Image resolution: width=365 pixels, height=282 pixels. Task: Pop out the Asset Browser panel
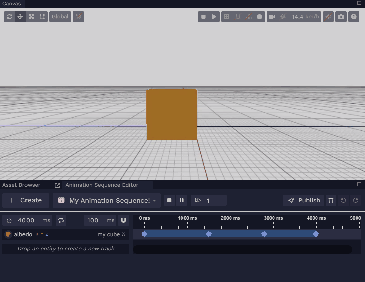(x=57, y=185)
